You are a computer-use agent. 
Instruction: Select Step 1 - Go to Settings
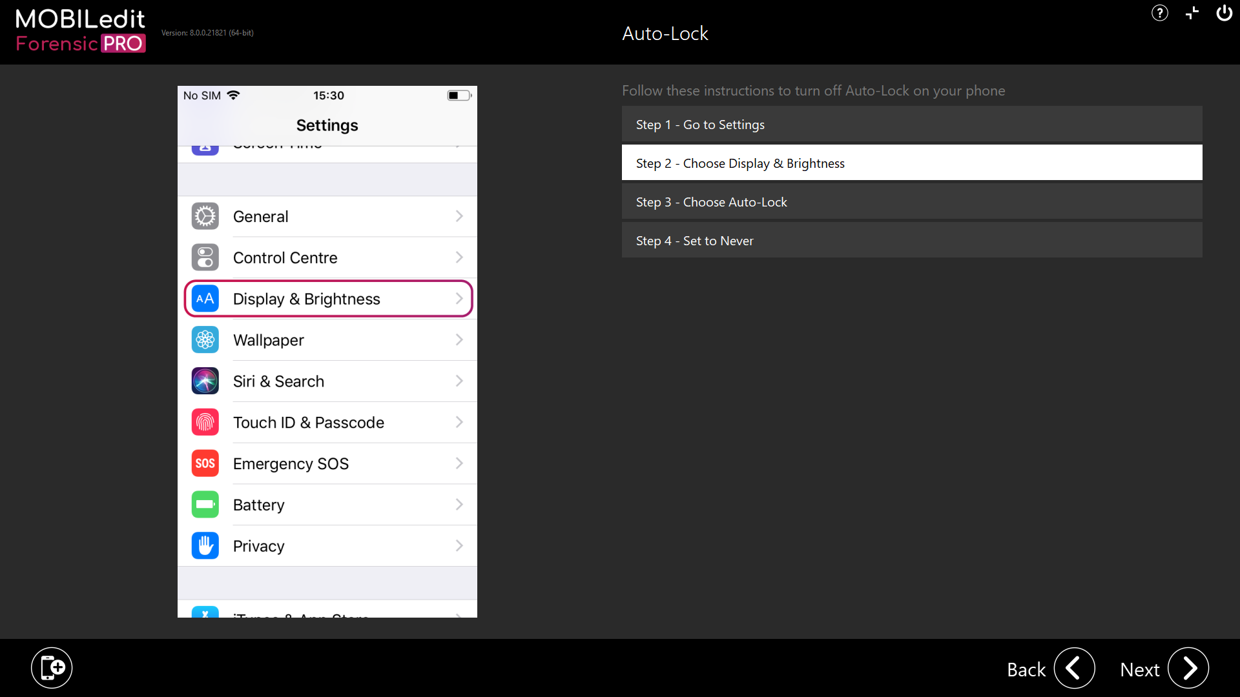tap(911, 125)
